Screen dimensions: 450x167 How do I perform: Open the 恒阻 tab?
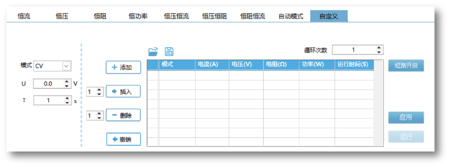100,16
